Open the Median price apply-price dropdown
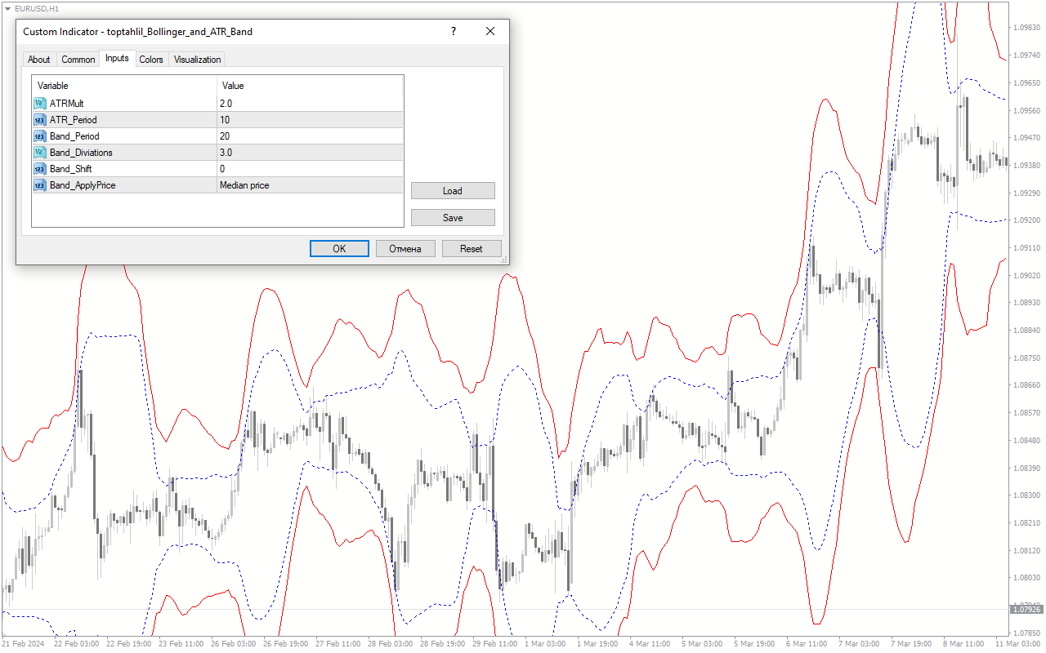Image resolution: width=1046 pixels, height=653 pixels. tap(310, 185)
